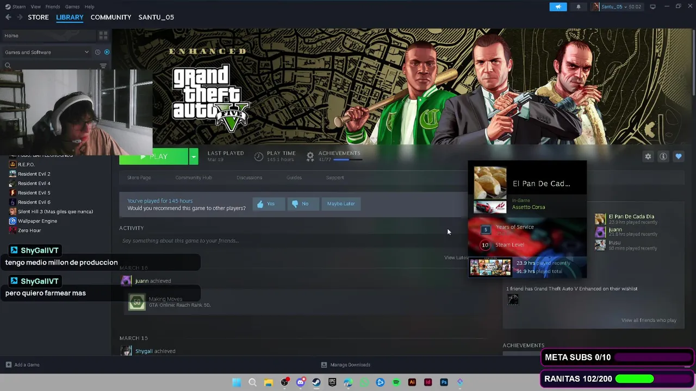The image size is (696, 391).
Task: Open game settings gear icon
Action: [x=648, y=156]
